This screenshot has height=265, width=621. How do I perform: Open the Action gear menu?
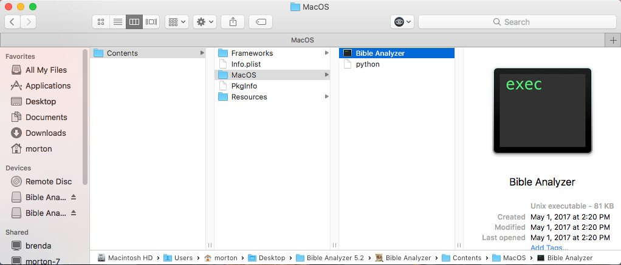205,22
